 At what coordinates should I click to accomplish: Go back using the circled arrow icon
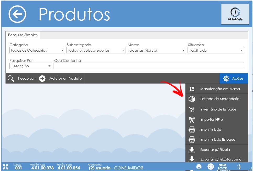point(17,14)
